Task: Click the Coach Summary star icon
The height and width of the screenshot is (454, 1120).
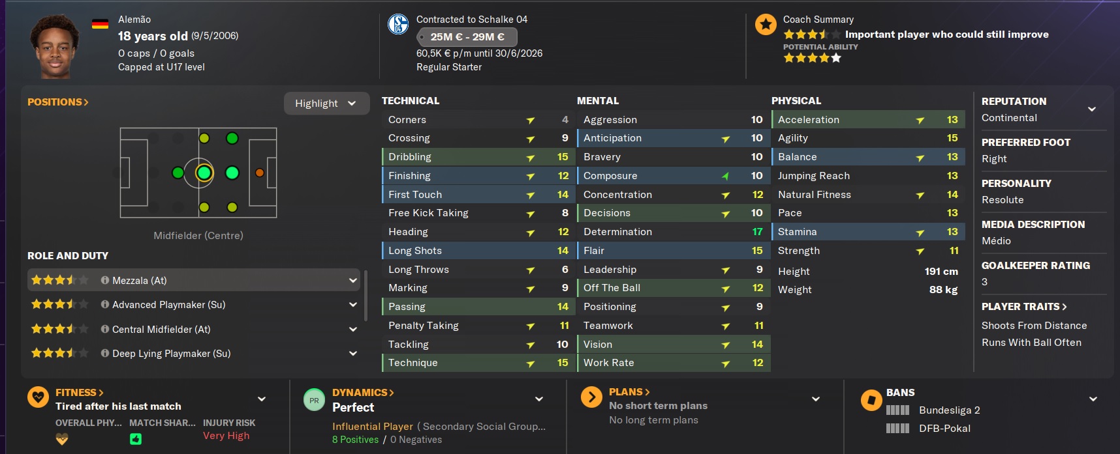Action: point(766,25)
